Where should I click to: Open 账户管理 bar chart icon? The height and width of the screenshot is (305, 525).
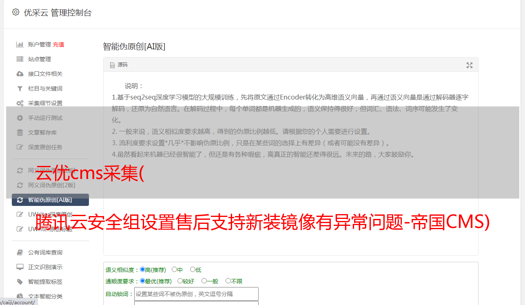(x=20, y=44)
